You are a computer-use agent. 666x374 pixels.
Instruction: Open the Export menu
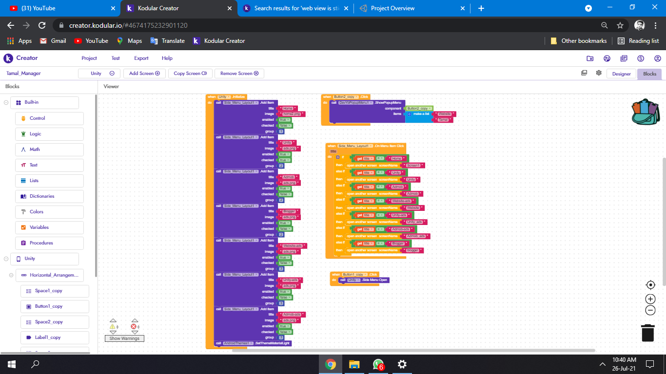pyautogui.click(x=141, y=58)
